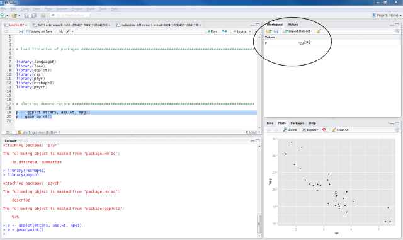Open the Project (None) dropdown
403x240 pixels.
tap(387, 16)
